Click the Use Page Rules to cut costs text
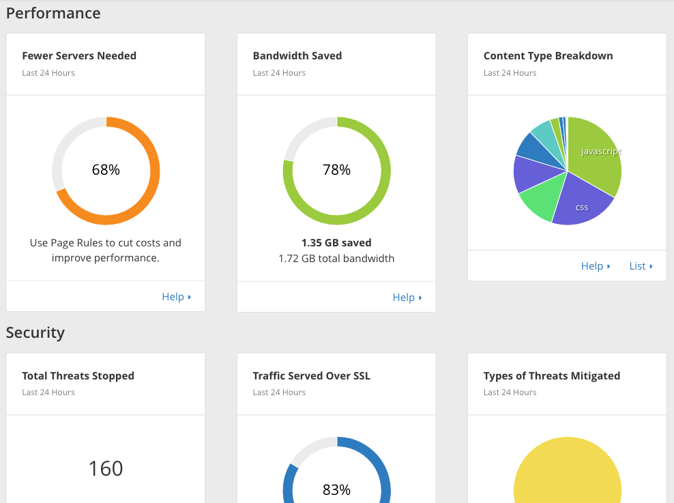The width and height of the screenshot is (674, 503). (x=106, y=250)
